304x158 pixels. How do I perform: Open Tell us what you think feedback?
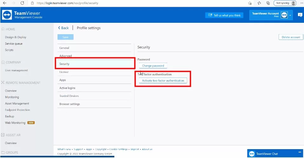[x=224, y=15]
